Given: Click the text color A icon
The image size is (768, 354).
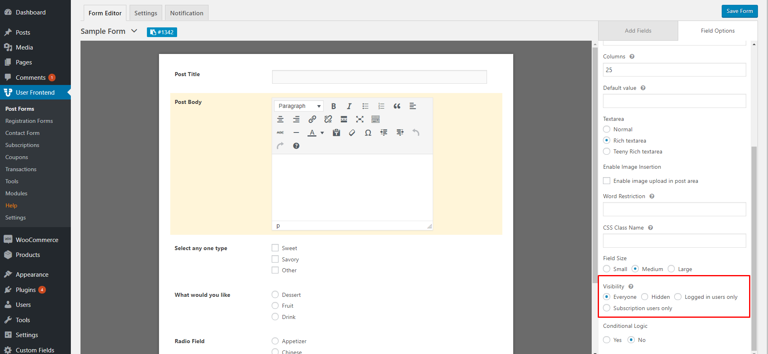Looking at the screenshot, I should tap(312, 132).
